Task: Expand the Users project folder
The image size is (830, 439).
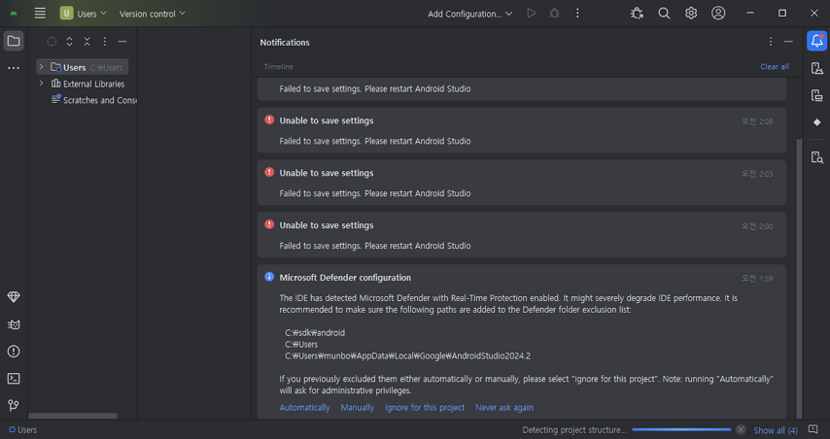Action: tap(41, 67)
